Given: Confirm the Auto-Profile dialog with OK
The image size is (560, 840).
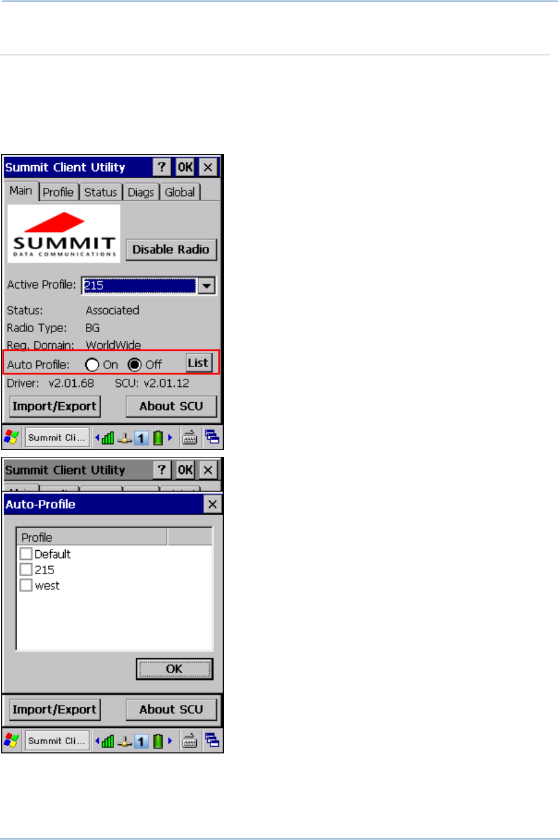Looking at the screenshot, I should coord(174,669).
